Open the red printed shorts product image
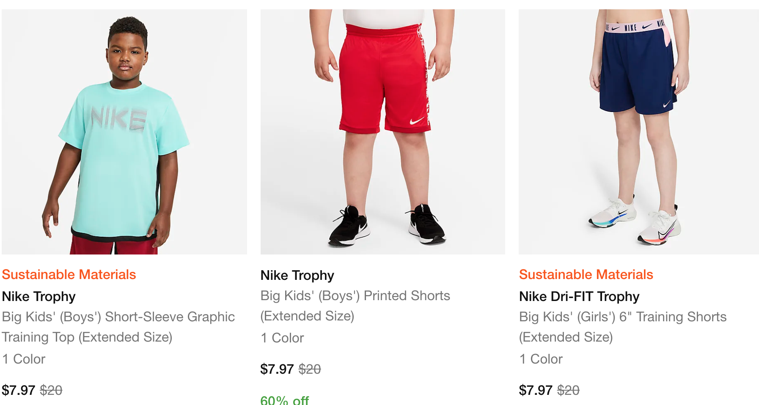This screenshot has height=405, width=759. (x=382, y=132)
